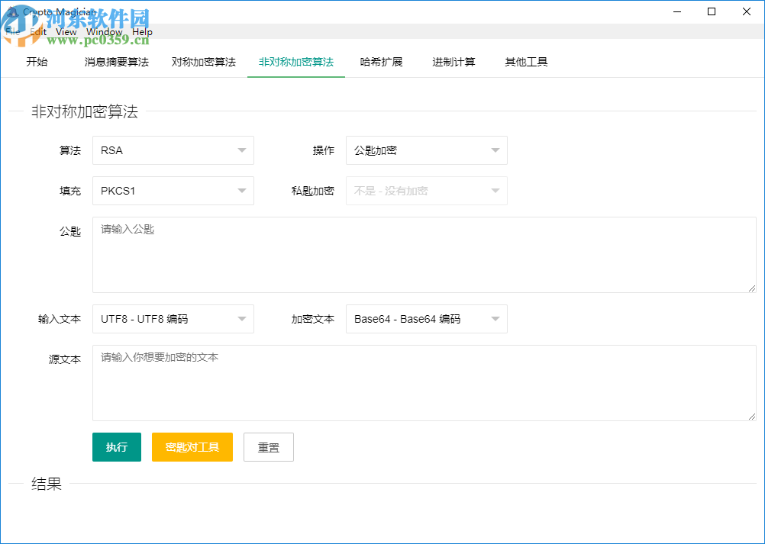Open the File menu
The width and height of the screenshot is (765, 544).
point(12,31)
